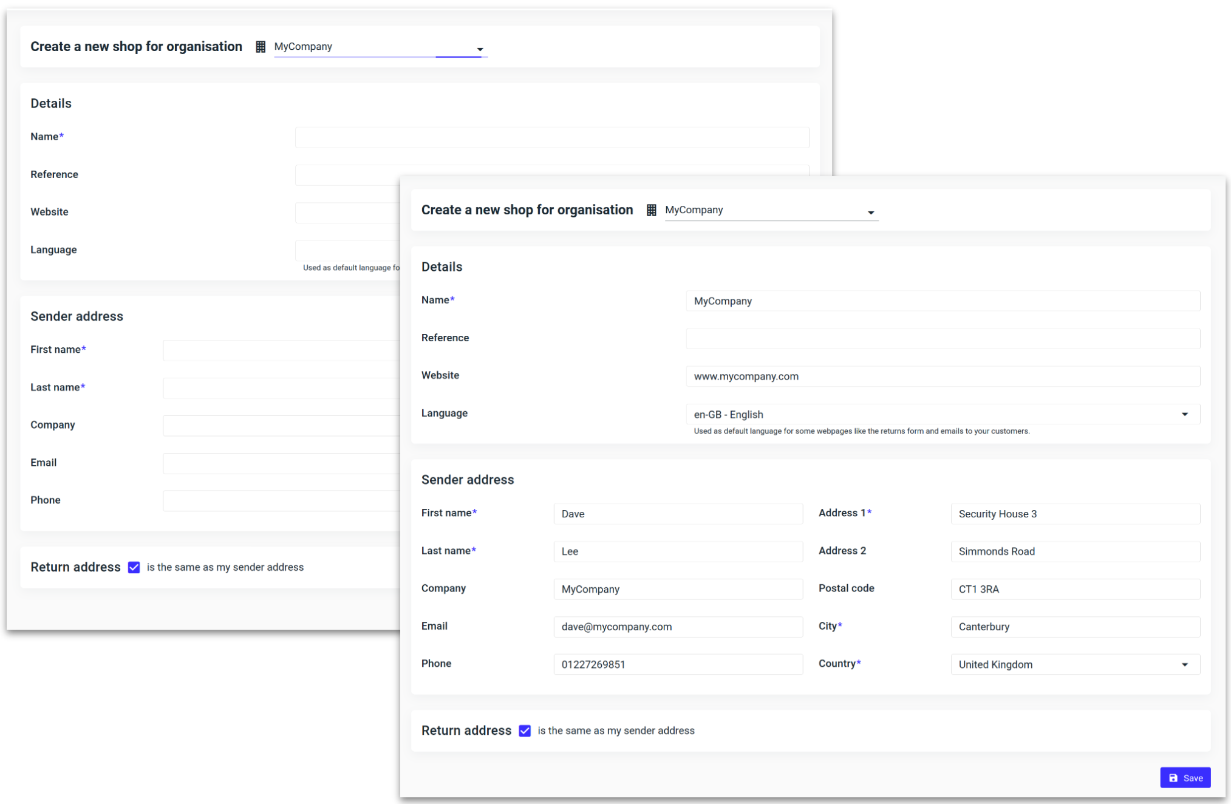Click the Website field with www.mycompany.com
Screen dimensions: 1231x804
click(943, 376)
